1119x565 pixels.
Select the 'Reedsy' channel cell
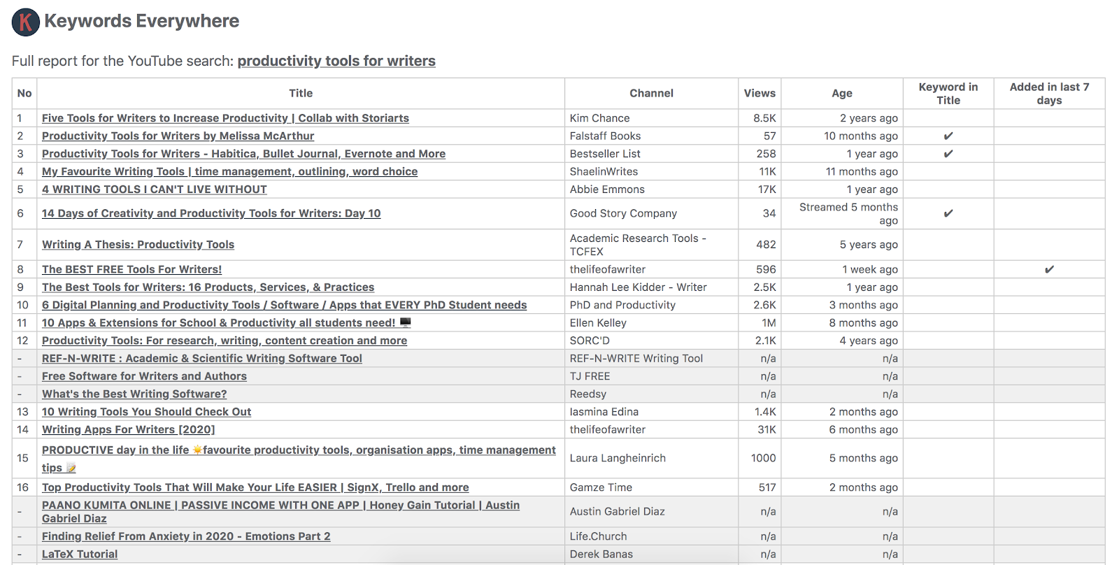point(651,394)
